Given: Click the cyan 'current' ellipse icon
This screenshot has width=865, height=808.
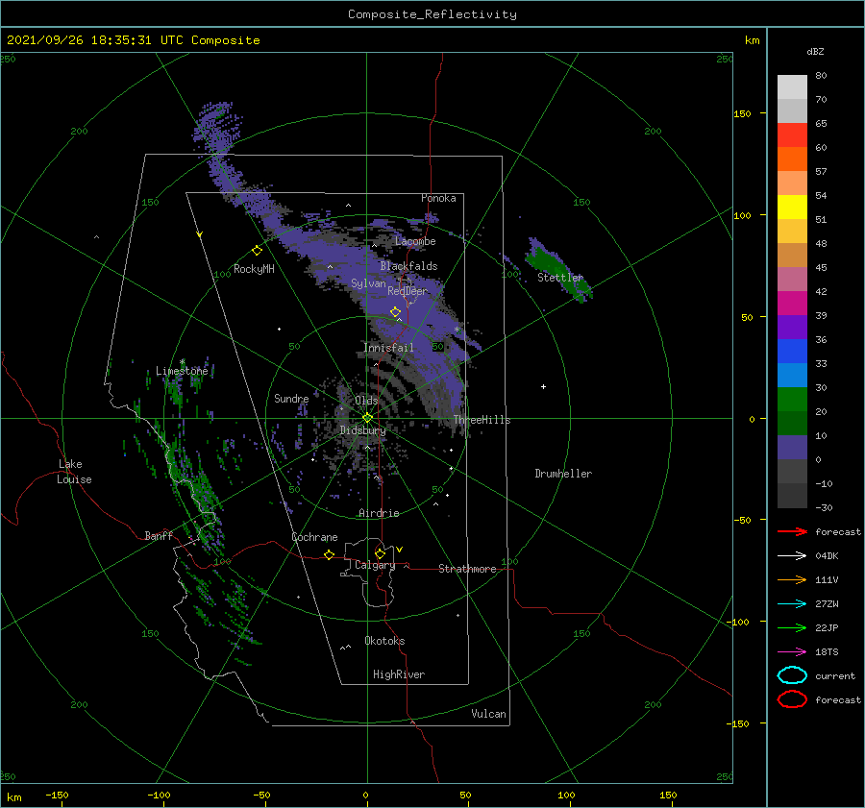Looking at the screenshot, I should (792, 675).
